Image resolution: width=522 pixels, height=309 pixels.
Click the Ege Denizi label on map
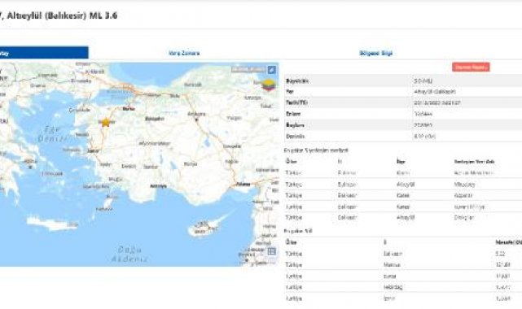click(x=53, y=134)
